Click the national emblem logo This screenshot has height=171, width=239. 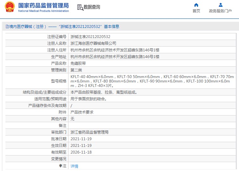click(x=10, y=7)
